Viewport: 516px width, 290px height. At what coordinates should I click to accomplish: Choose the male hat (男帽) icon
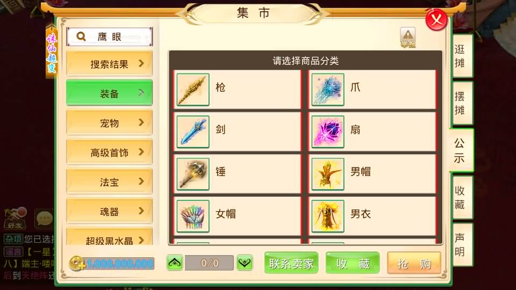tap(328, 174)
